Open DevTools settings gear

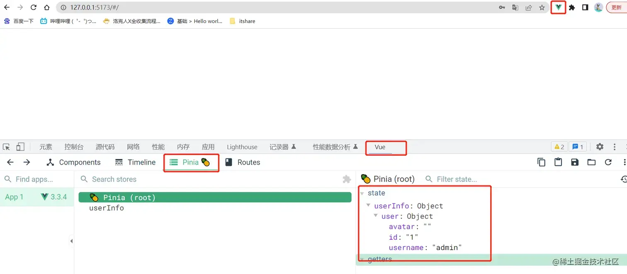pyautogui.click(x=600, y=147)
